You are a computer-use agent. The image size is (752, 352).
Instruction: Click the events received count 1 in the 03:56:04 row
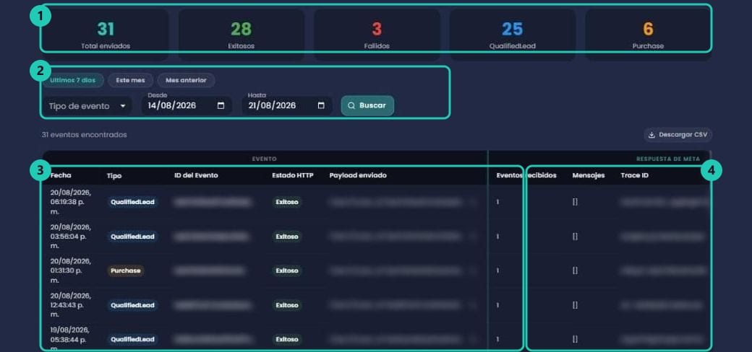point(497,237)
